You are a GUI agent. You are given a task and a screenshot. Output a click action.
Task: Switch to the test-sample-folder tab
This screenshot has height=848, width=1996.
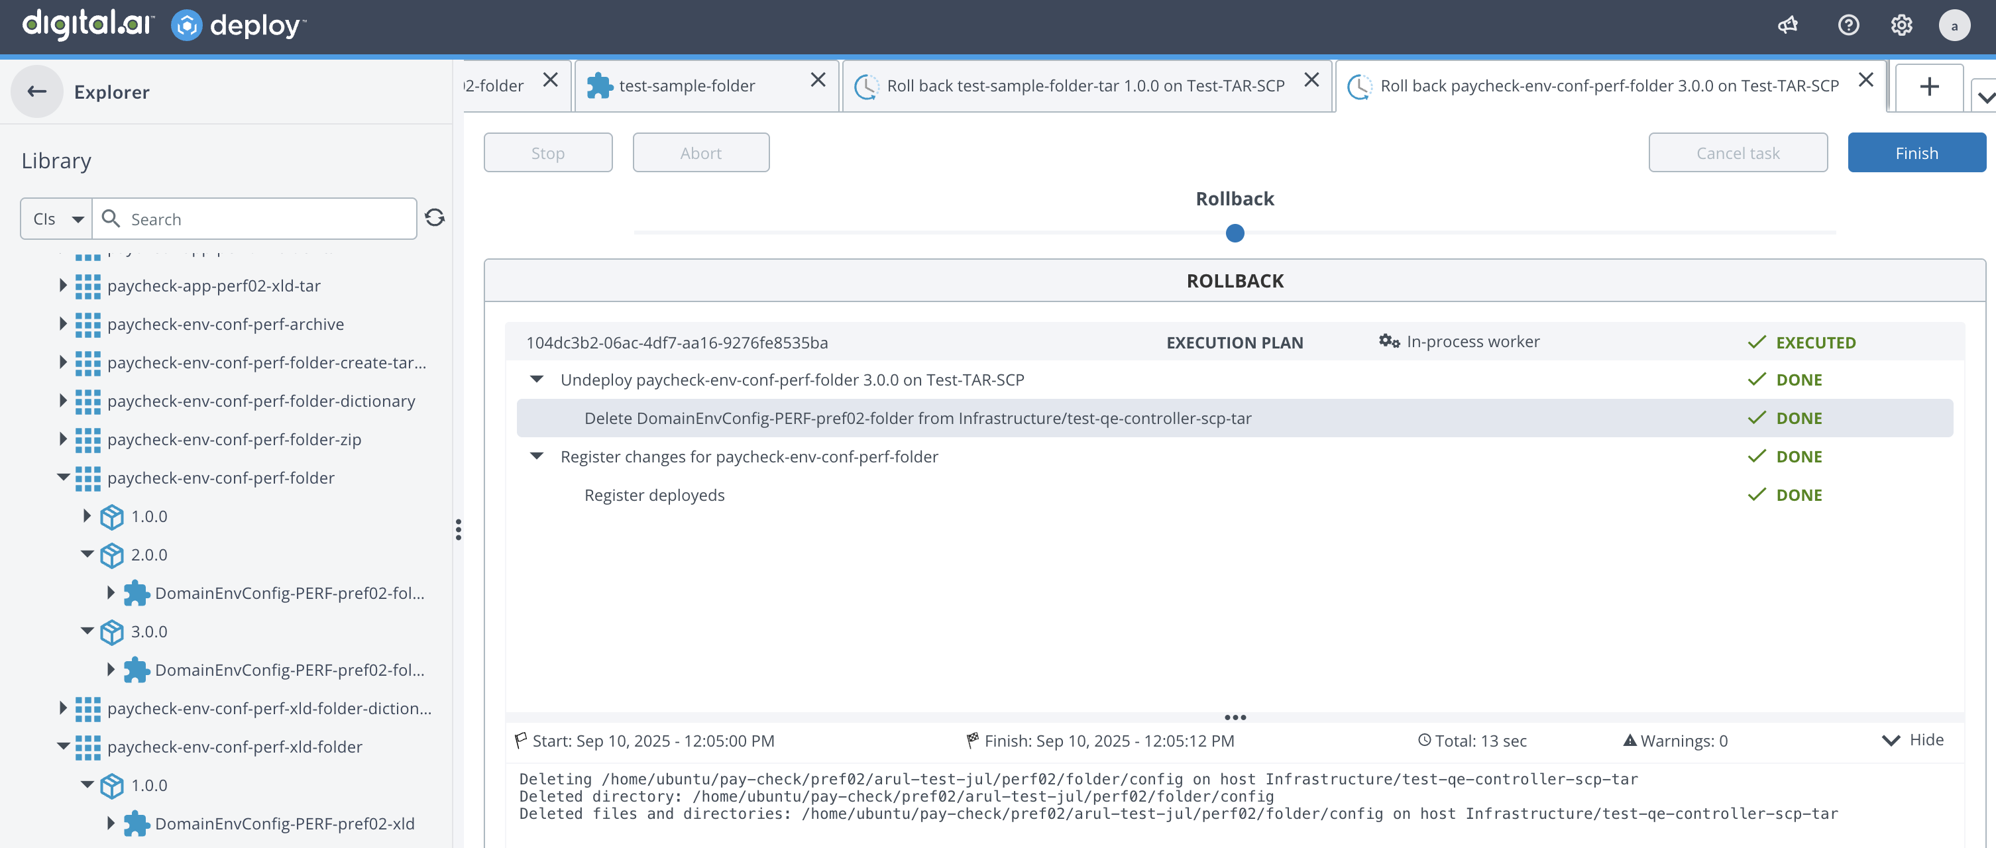click(x=687, y=86)
